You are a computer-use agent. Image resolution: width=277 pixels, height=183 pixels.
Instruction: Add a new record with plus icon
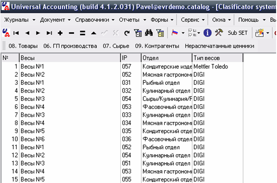tap(60, 33)
